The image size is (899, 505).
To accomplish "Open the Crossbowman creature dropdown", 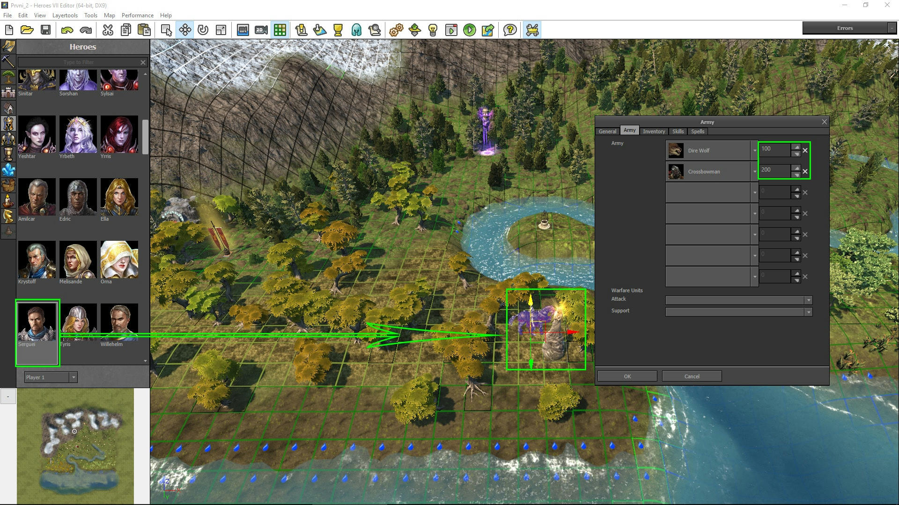I will pos(754,172).
